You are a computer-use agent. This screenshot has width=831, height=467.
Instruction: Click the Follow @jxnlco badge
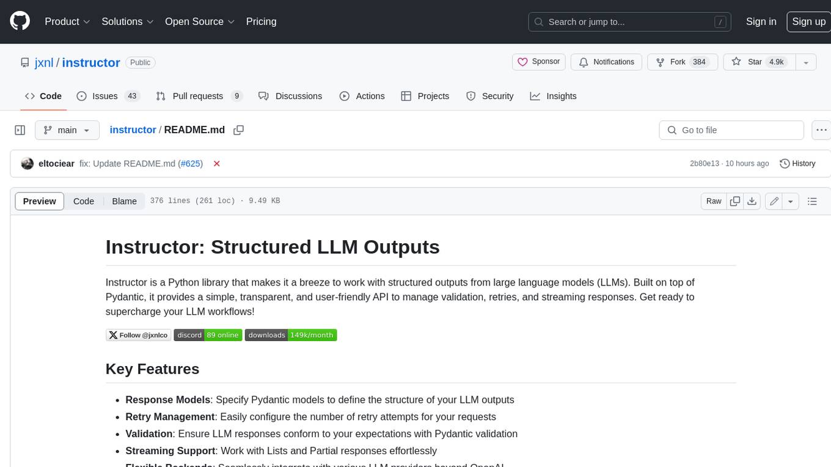(x=138, y=335)
